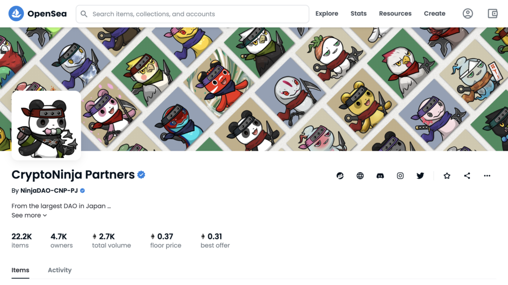Open the collection's Instagram icon
The width and height of the screenshot is (508, 285).
(400, 176)
